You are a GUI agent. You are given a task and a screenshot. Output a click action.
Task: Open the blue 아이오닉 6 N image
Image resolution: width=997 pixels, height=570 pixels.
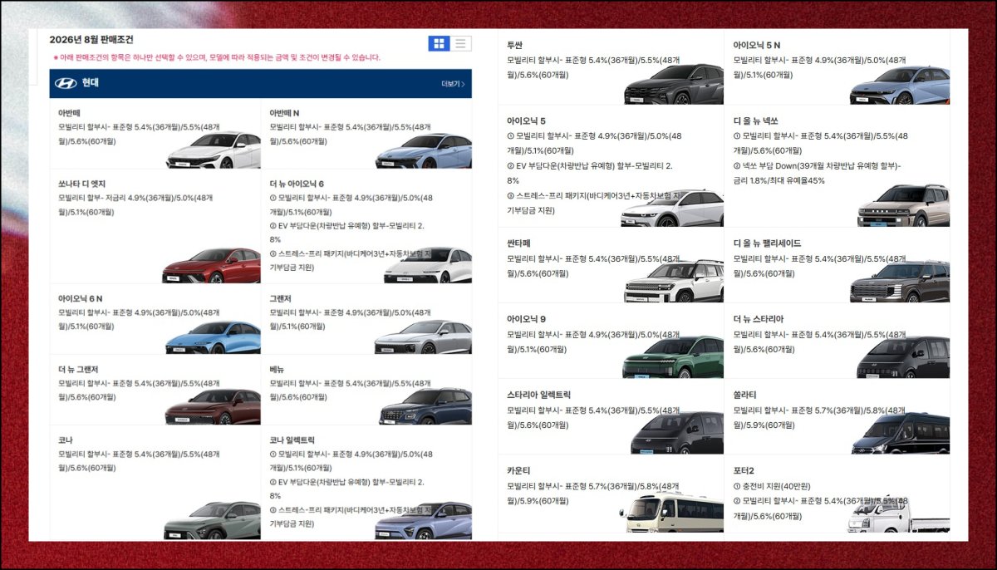(213, 337)
